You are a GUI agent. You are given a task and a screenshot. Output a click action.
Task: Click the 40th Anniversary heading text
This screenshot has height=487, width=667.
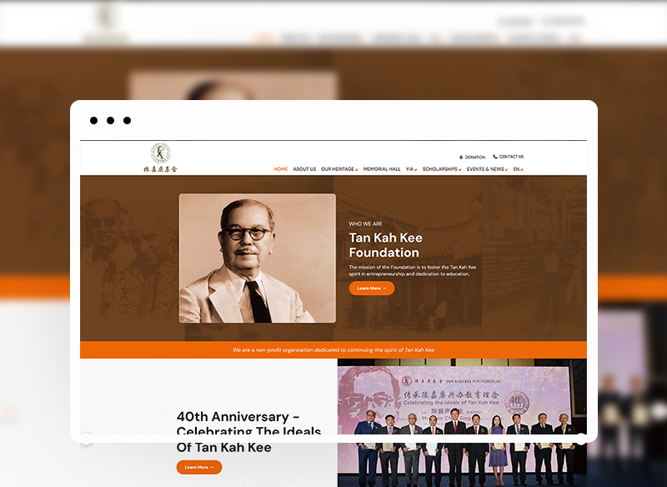click(x=248, y=432)
